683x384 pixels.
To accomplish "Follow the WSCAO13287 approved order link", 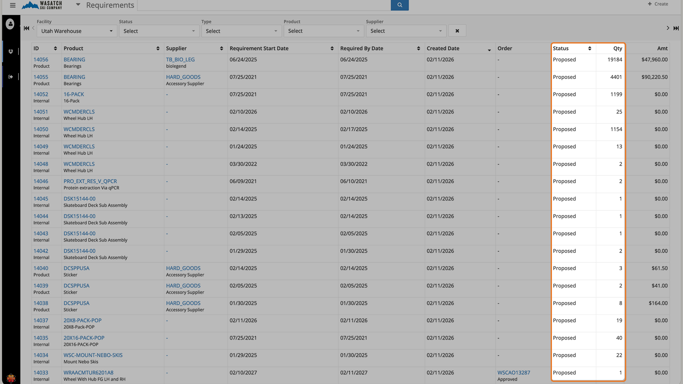I will tap(513, 372).
